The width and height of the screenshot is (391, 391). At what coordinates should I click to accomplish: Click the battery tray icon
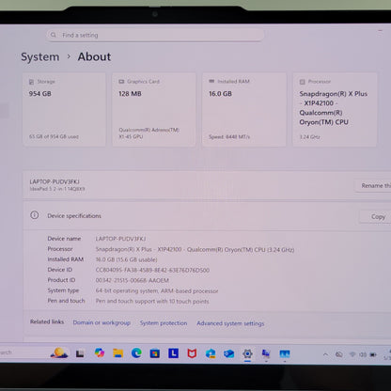pos(373,354)
